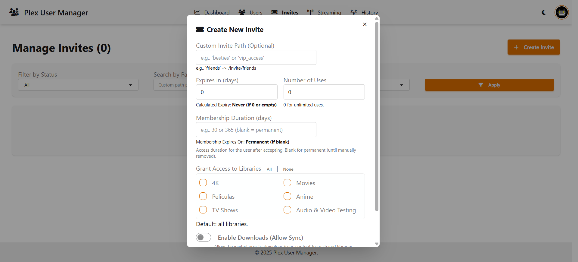578x262 pixels.
Task: Click the dialog's vertical scrollbar
Action: coord(377,116)
